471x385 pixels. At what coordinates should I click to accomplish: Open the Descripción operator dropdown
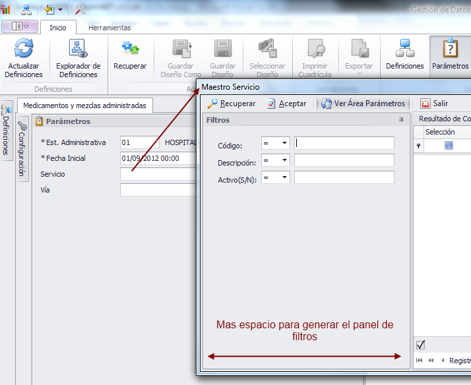coord(285,160)
